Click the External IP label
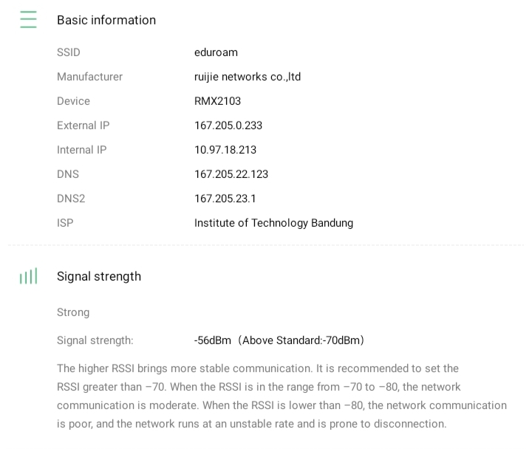The width and height of the screenshot is (532, 449). click(83, 126)
